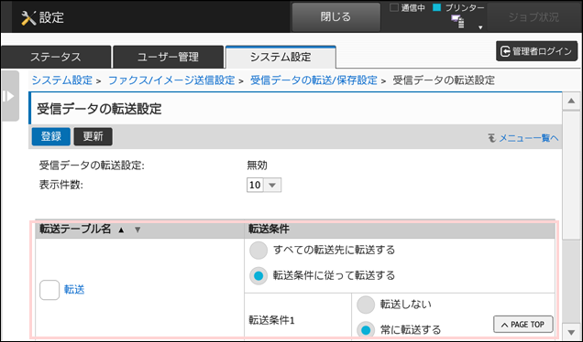The image size is (583, 342).
Task: Open ファクス/イメージ送信設定 breadcrumb link
Action: coord(171,80)
